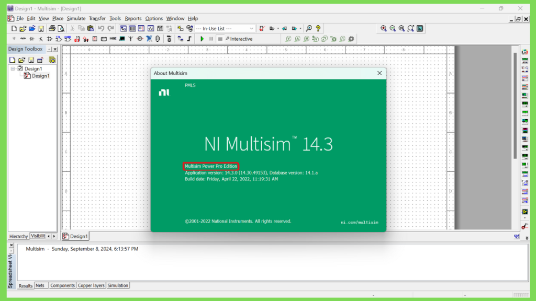Zoom out on the schematic sheet
This screenshot has height=301, width=536.
tap(393, 29)
